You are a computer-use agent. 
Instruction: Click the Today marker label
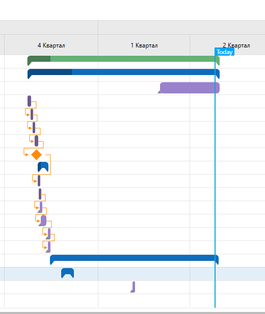[x=224, y=52]
